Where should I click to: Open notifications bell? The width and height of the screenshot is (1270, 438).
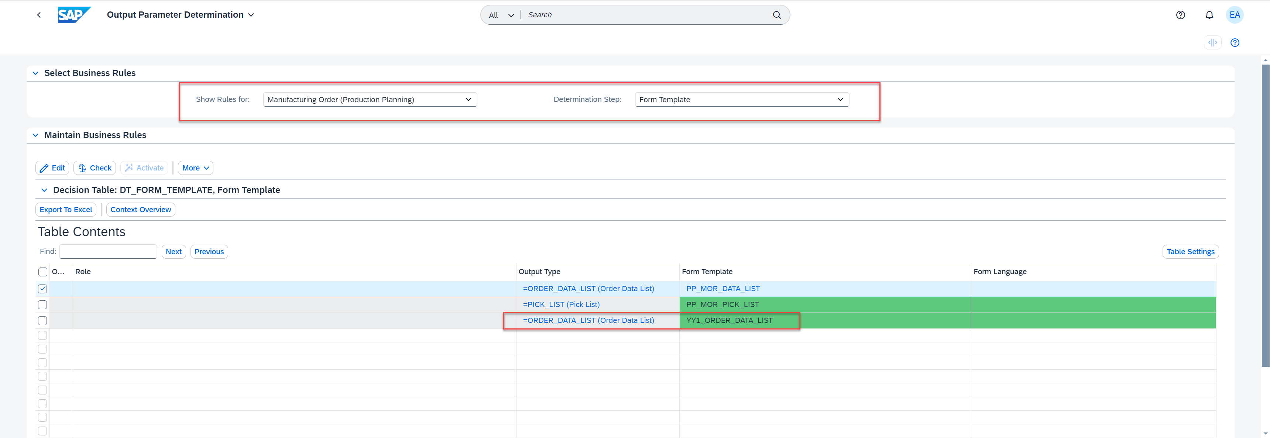click(x=1209, y=15)
